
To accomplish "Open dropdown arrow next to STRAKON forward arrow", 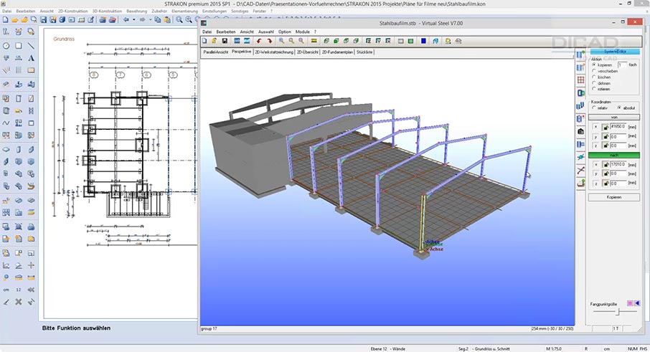I will tap(149, 20).
